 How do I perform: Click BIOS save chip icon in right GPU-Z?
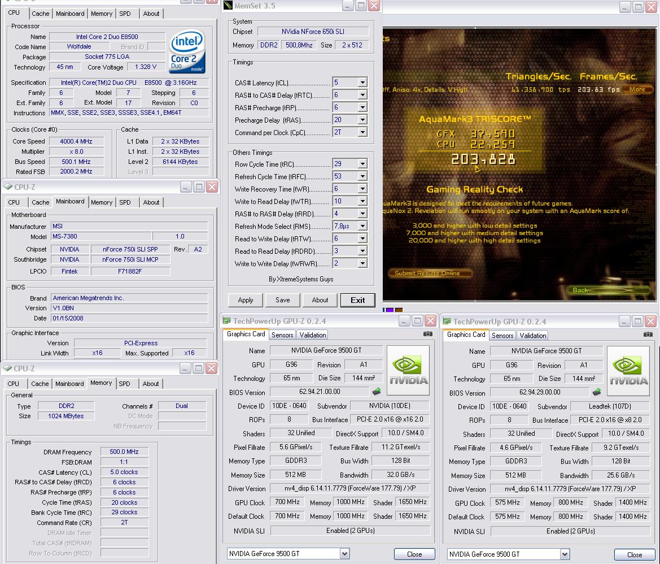(x=597, y=392)
